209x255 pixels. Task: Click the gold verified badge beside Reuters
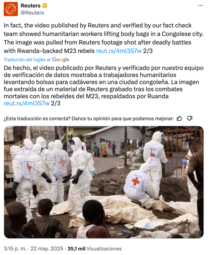(x=45, y=6)
